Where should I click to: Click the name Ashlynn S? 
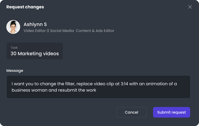pos(35,24)
